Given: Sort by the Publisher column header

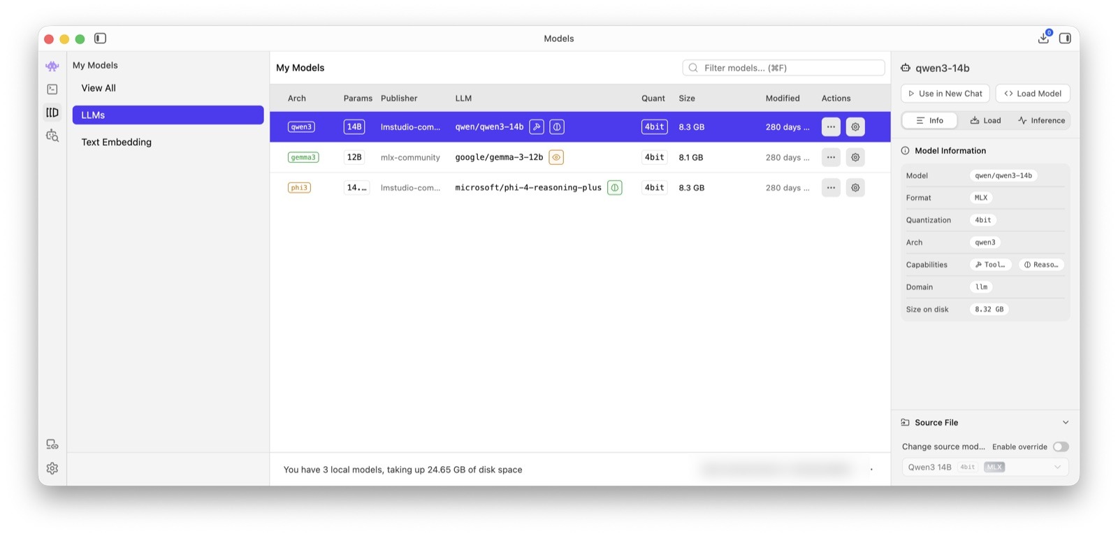Looking at the screenshot, I should [399, 99].
